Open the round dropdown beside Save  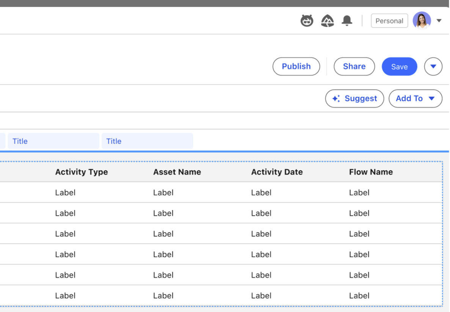pyautogui.click(x=433, y=66)
